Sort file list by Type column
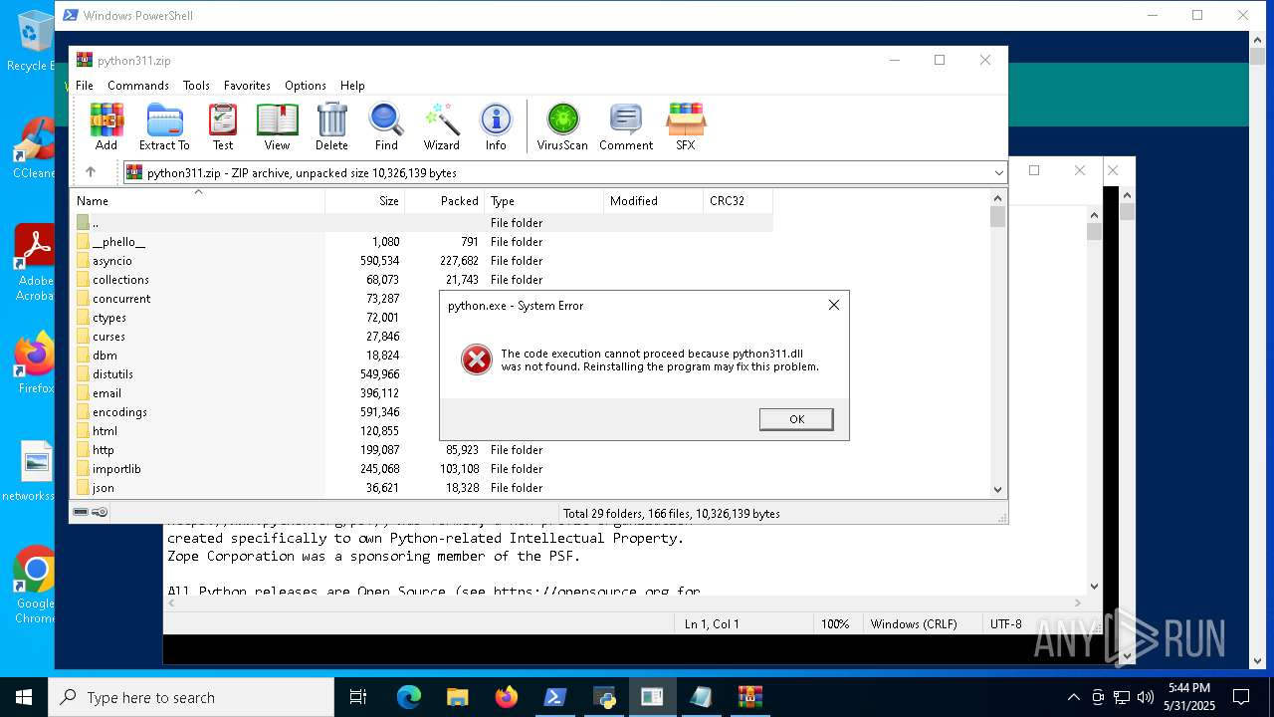 [x=543, y=201]
